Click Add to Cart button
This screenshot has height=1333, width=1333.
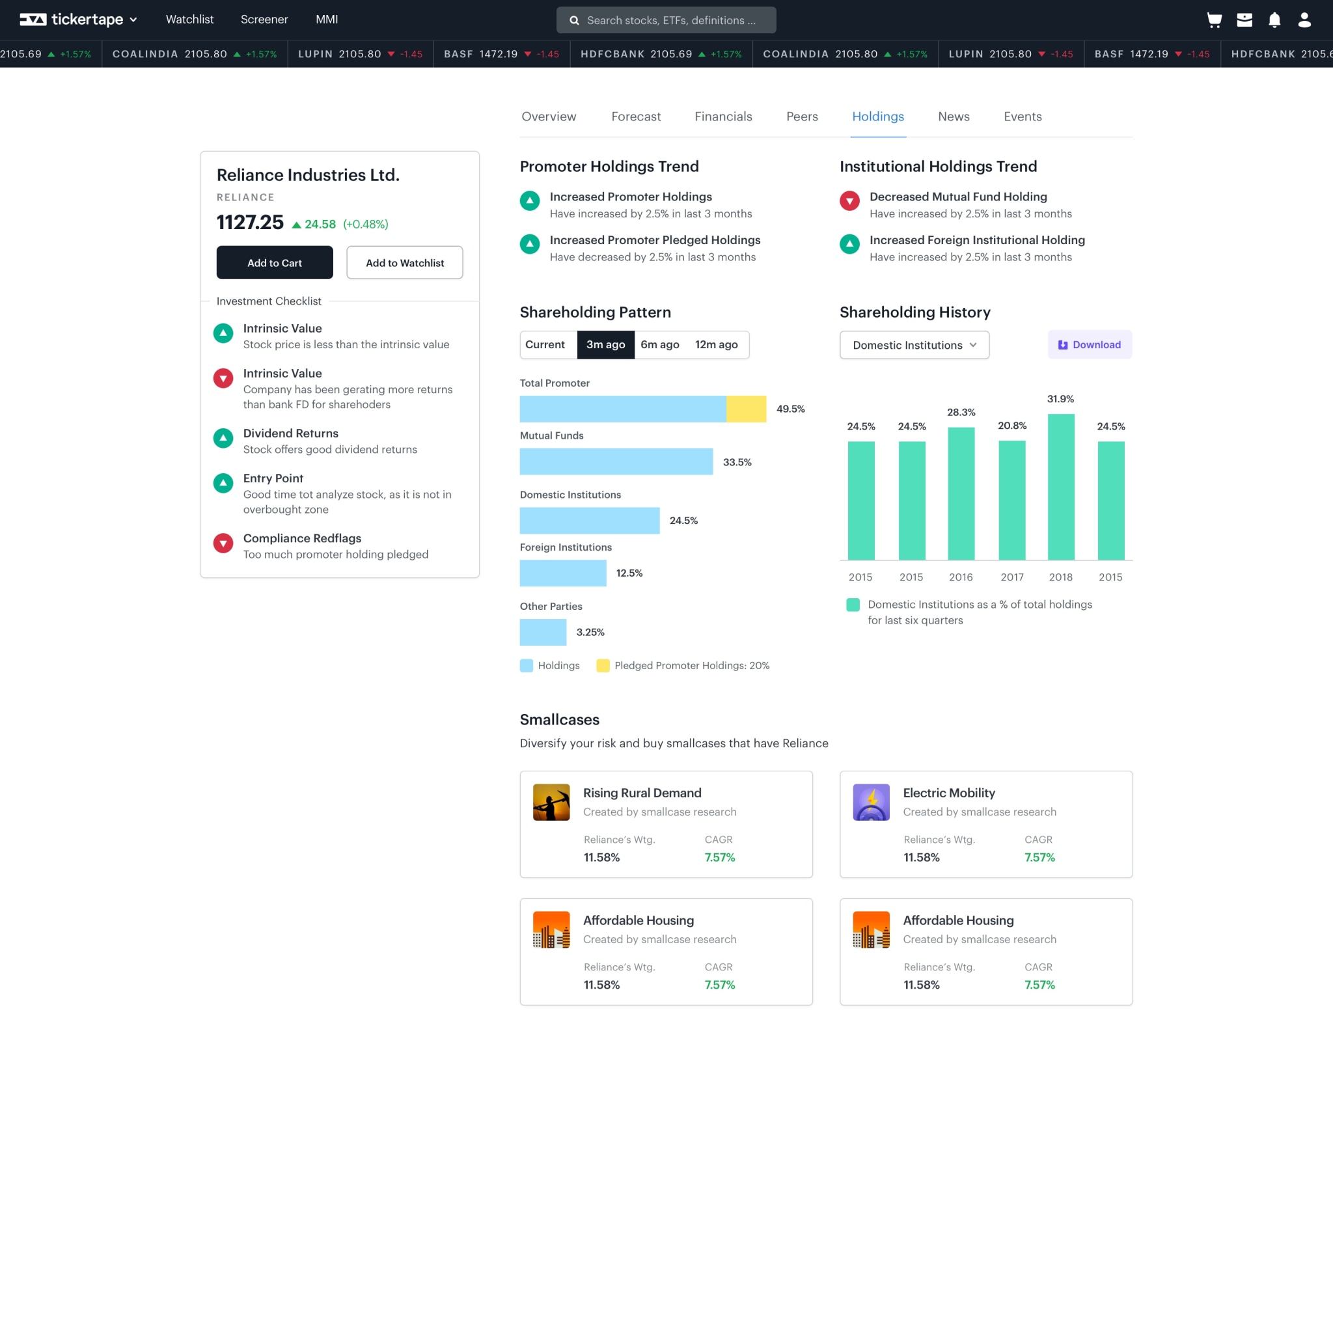click(x=275, y=263)
